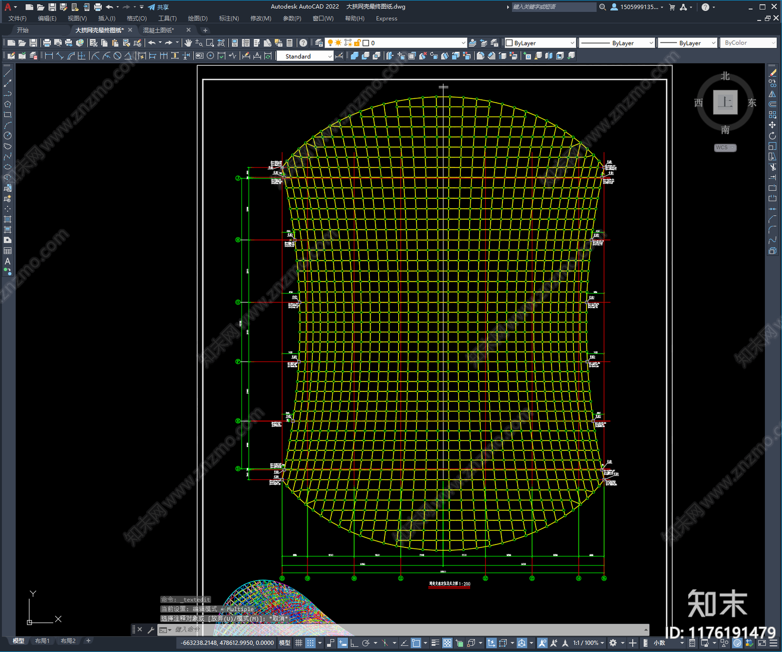This screenshot has width=782, height=652.
Task: Open the 视图(V) menu
Action: click(77, 19)
